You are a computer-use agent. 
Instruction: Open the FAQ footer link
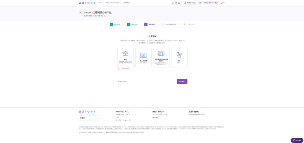point(117,117)
